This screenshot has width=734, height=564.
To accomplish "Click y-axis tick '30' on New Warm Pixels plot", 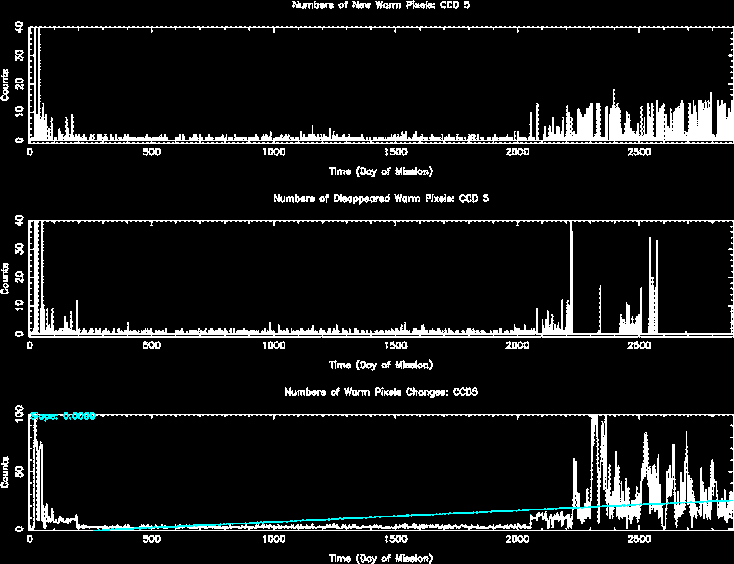I will coord(19,55).
